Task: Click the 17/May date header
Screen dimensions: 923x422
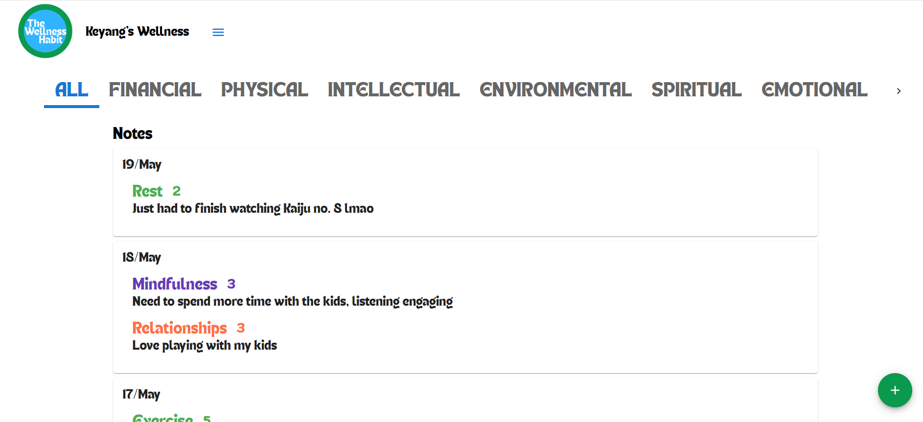Action: [141, 394]
